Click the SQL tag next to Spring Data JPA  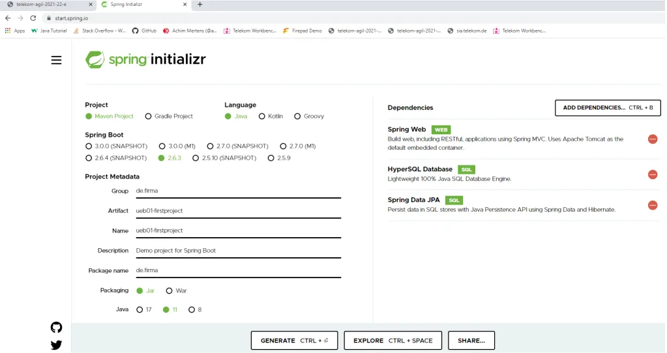click(x=454, y=200)
